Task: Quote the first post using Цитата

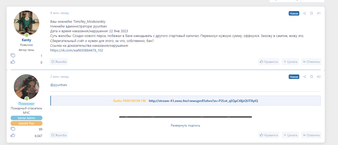Action: [x=290, y=62]
